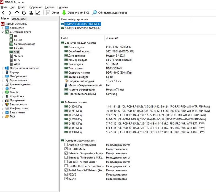Click the Тест benchmark icon
This screenshot has height=192, width=216.
(x=7, y=116)
